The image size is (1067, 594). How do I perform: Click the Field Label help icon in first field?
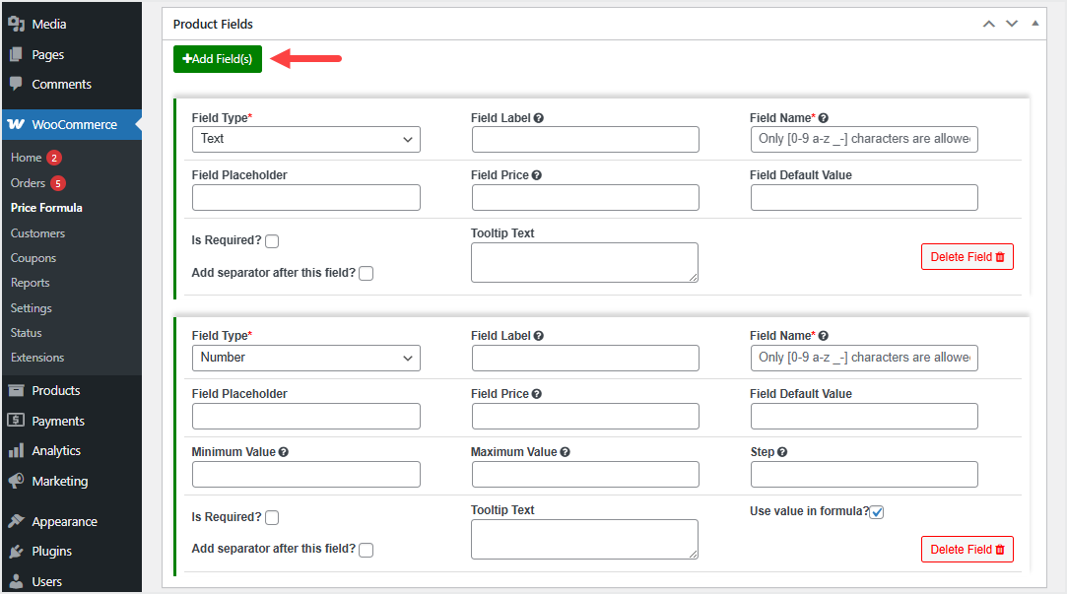tap(539, 118)
